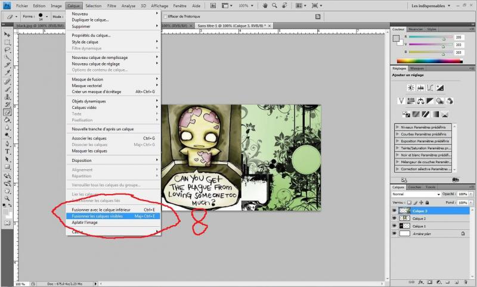Viewport: 477px width, 287px height.
Task: Select the Paint Bucket tool
Action: (7, 120)
